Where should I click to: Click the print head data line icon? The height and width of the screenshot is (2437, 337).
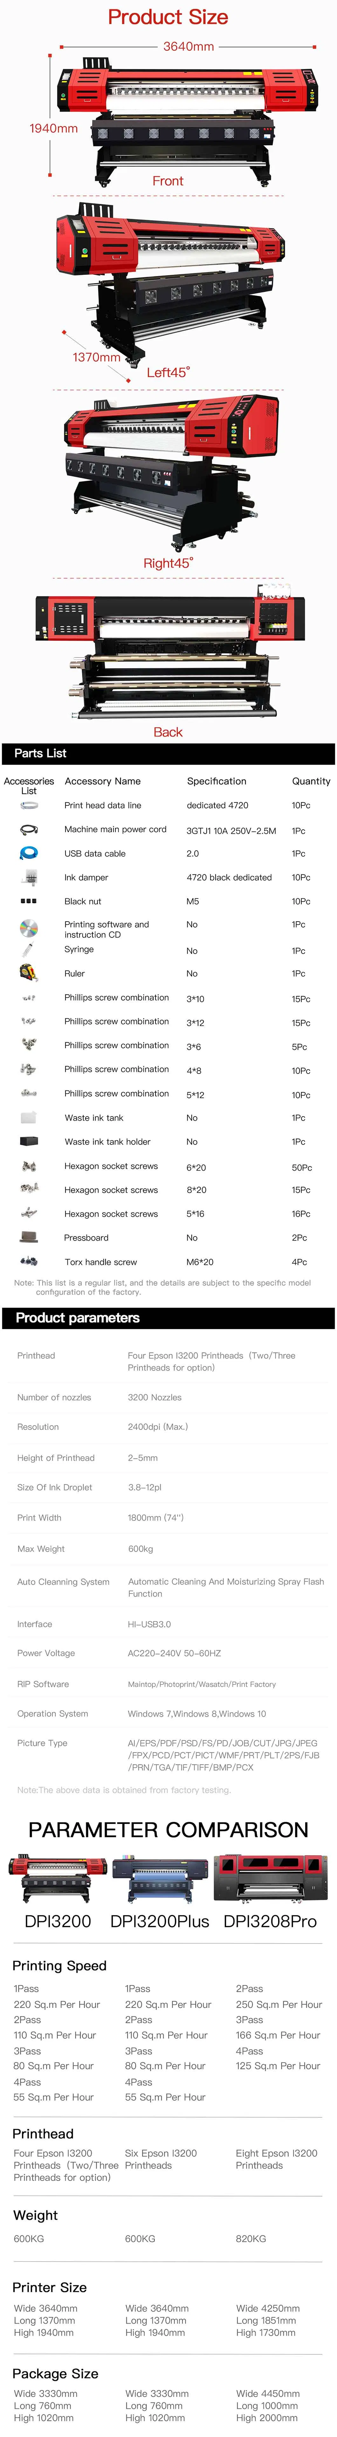click(x=28, y=805)
